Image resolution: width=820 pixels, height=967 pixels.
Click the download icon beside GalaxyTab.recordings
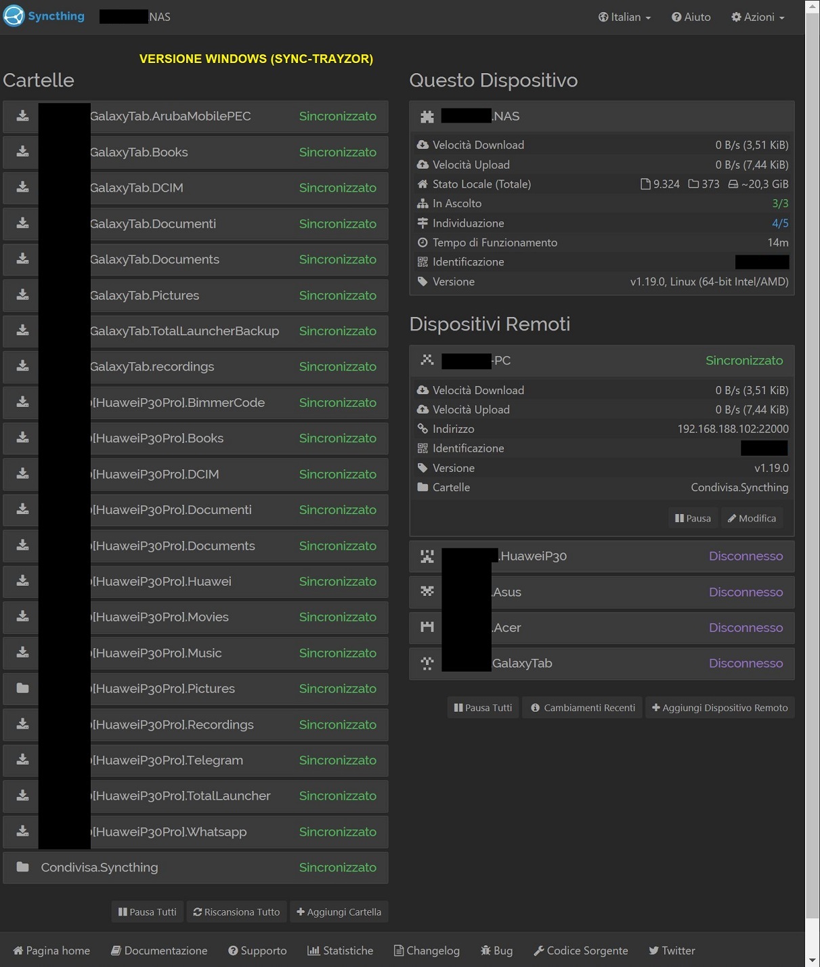tap(22, 366)
